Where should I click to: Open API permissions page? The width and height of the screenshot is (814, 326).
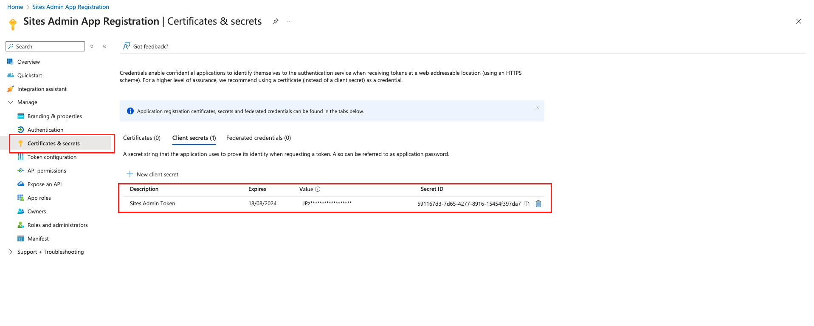(47, 171)
